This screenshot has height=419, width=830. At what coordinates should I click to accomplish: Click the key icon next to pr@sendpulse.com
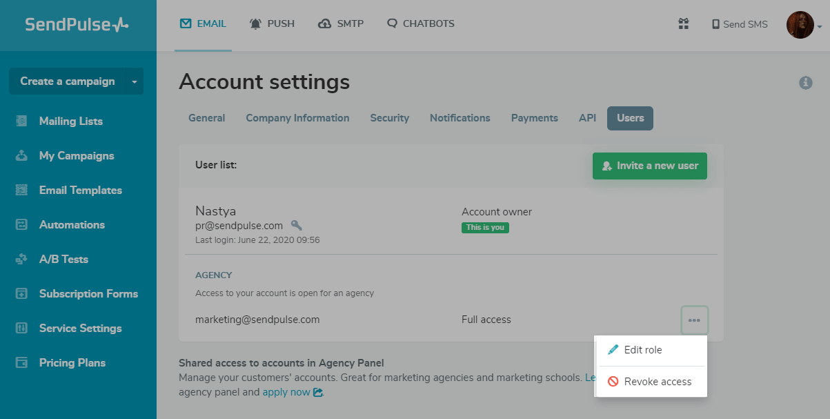297,225
